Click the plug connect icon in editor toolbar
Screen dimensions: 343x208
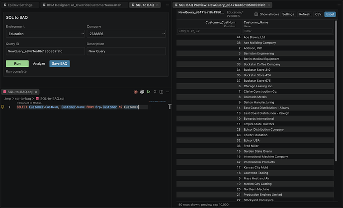(155, 92)
